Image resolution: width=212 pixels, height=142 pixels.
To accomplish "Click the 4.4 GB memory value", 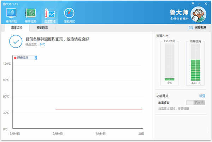I will pyautogui.click(x=196, y=83).
